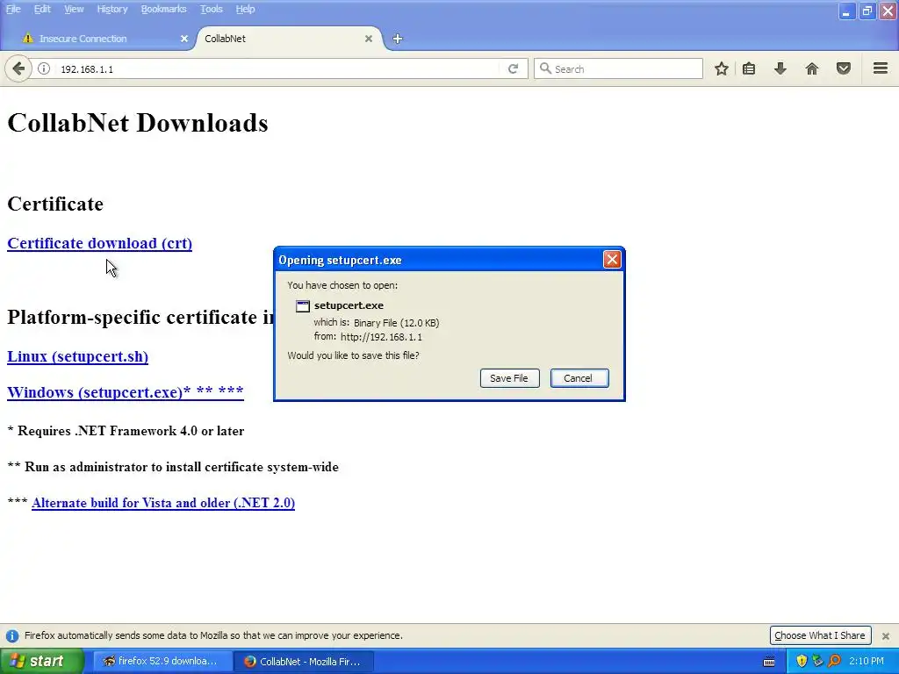Switch to firefox 52.9 download taskbar item
899x674 pixels.
click(162, 662)
